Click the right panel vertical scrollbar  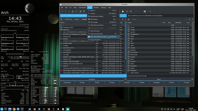click(x=193, y=39)
